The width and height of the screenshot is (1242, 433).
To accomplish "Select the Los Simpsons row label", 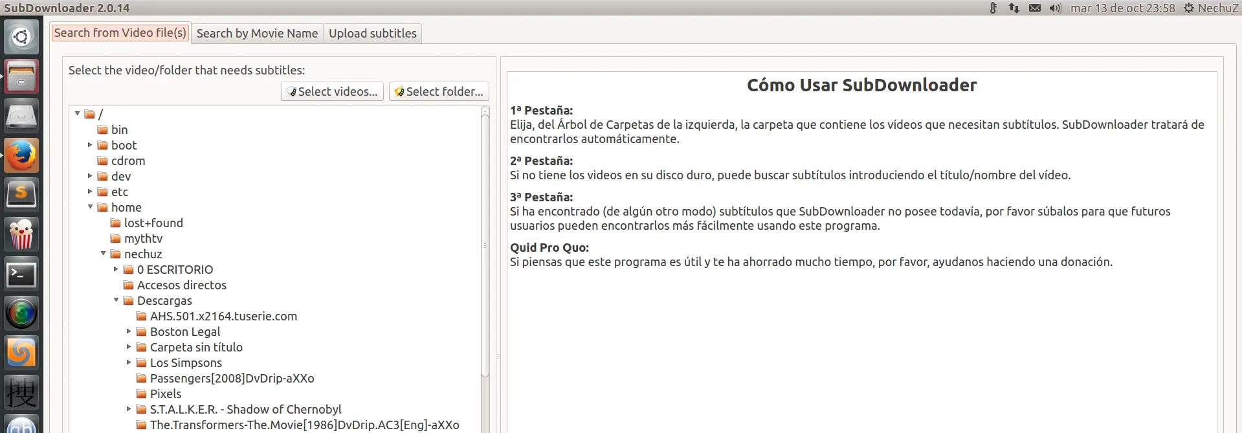I will point(186,363).
